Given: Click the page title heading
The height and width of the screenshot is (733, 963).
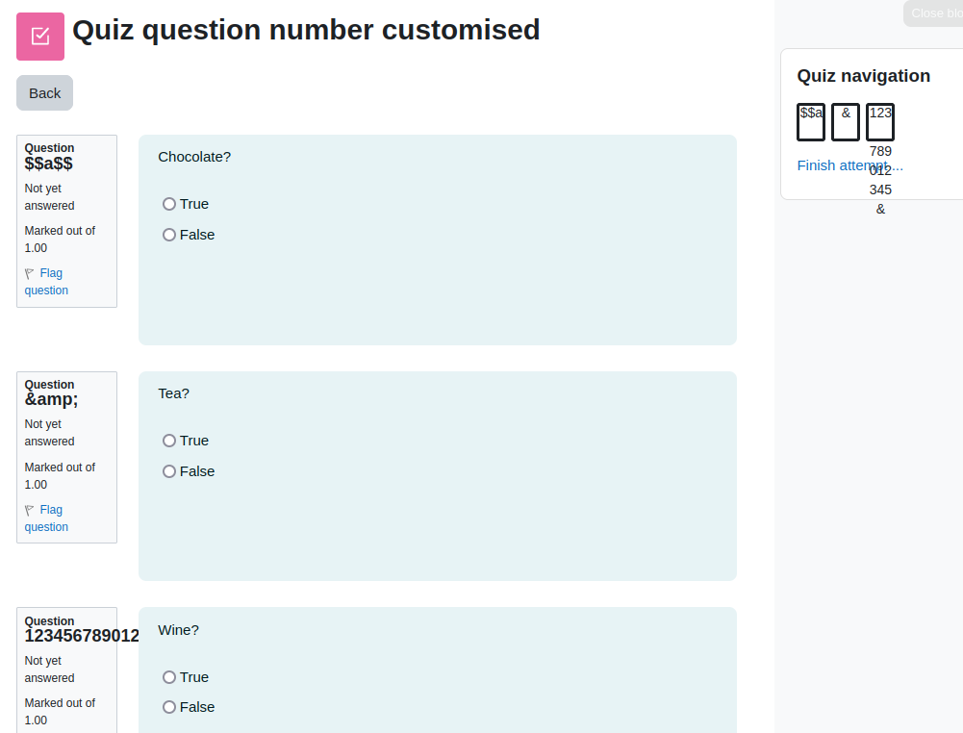Looking at the screenshot, I should click(x=307, y=30).
